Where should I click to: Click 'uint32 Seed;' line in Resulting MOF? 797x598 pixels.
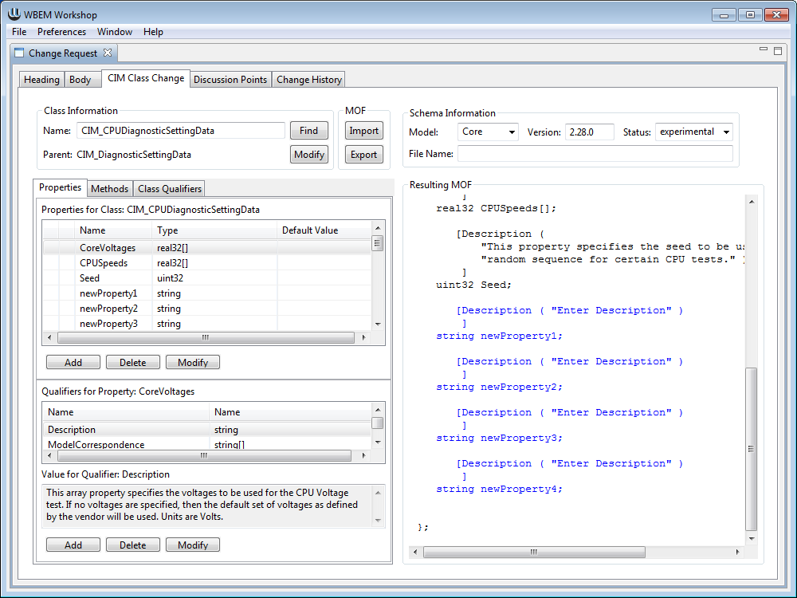(x=473, y=285)
